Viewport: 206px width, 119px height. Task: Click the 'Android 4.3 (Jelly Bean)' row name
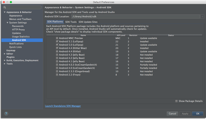72,55
